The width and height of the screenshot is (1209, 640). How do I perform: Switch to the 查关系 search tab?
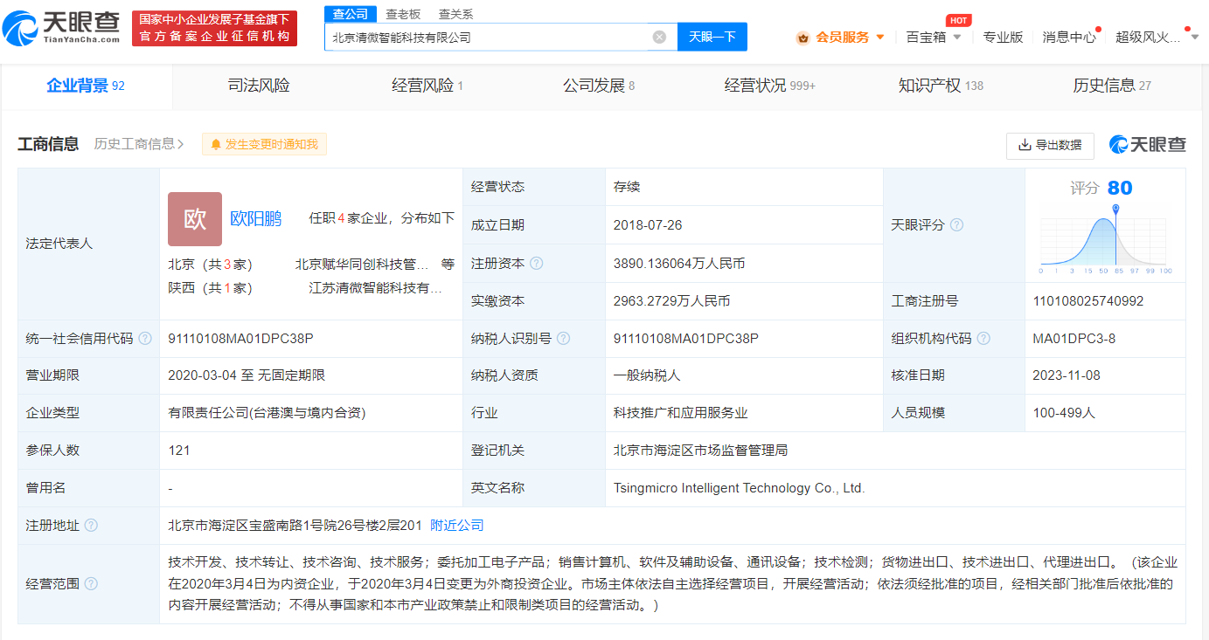click(x=455, y=14)
